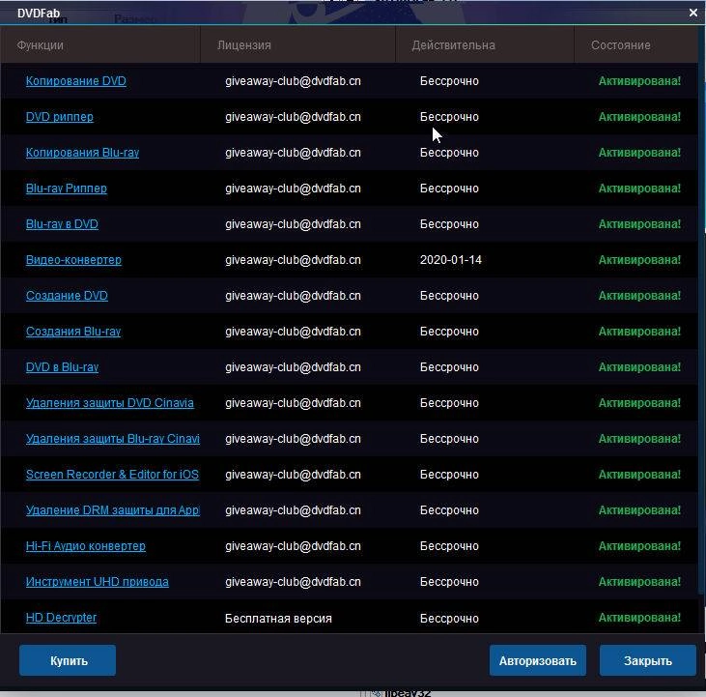
Task: Select license email in Hi-Fi Аудио конвертер row
Action: (x=293, y=546)
